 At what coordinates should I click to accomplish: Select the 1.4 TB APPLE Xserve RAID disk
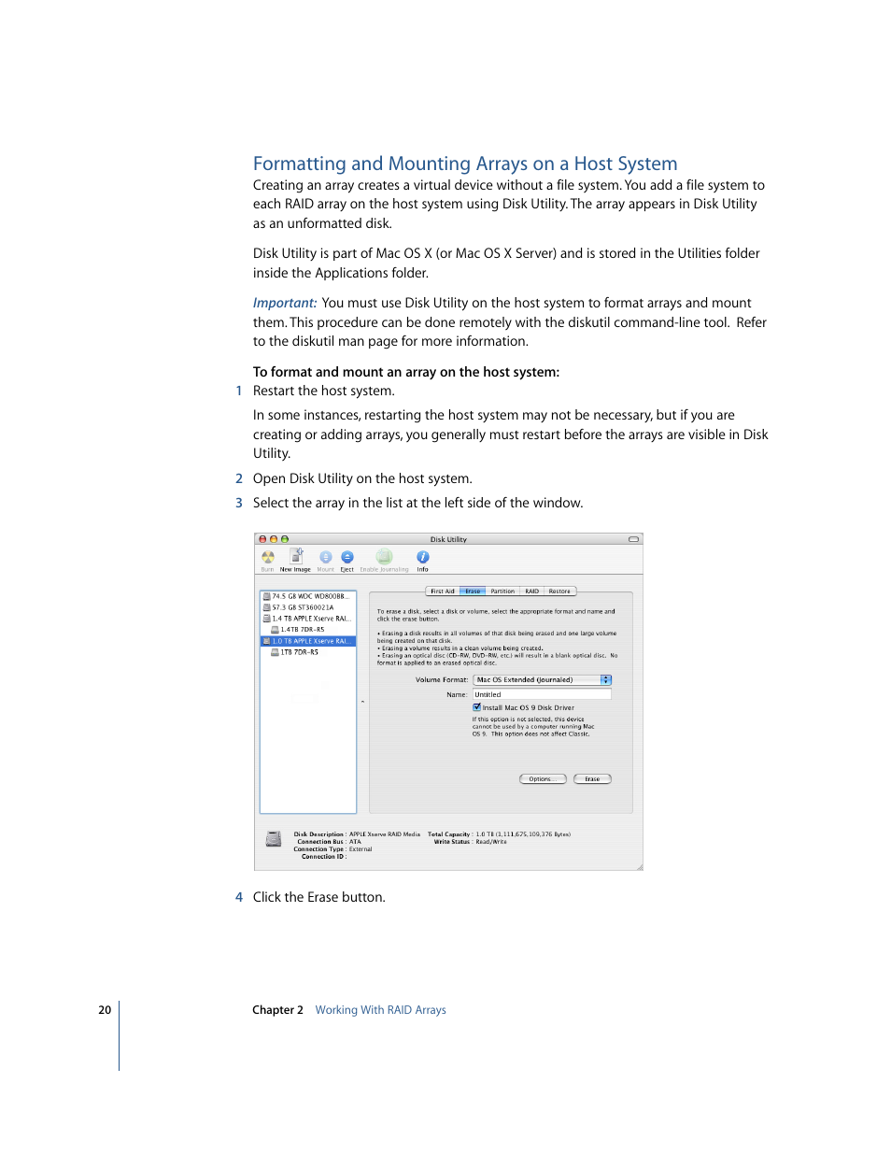pyautogui.click(x=307, y=619)
